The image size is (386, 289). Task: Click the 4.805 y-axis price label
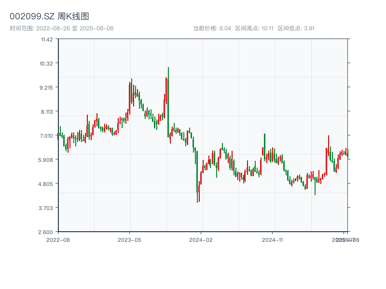click(x=46, y=184)
